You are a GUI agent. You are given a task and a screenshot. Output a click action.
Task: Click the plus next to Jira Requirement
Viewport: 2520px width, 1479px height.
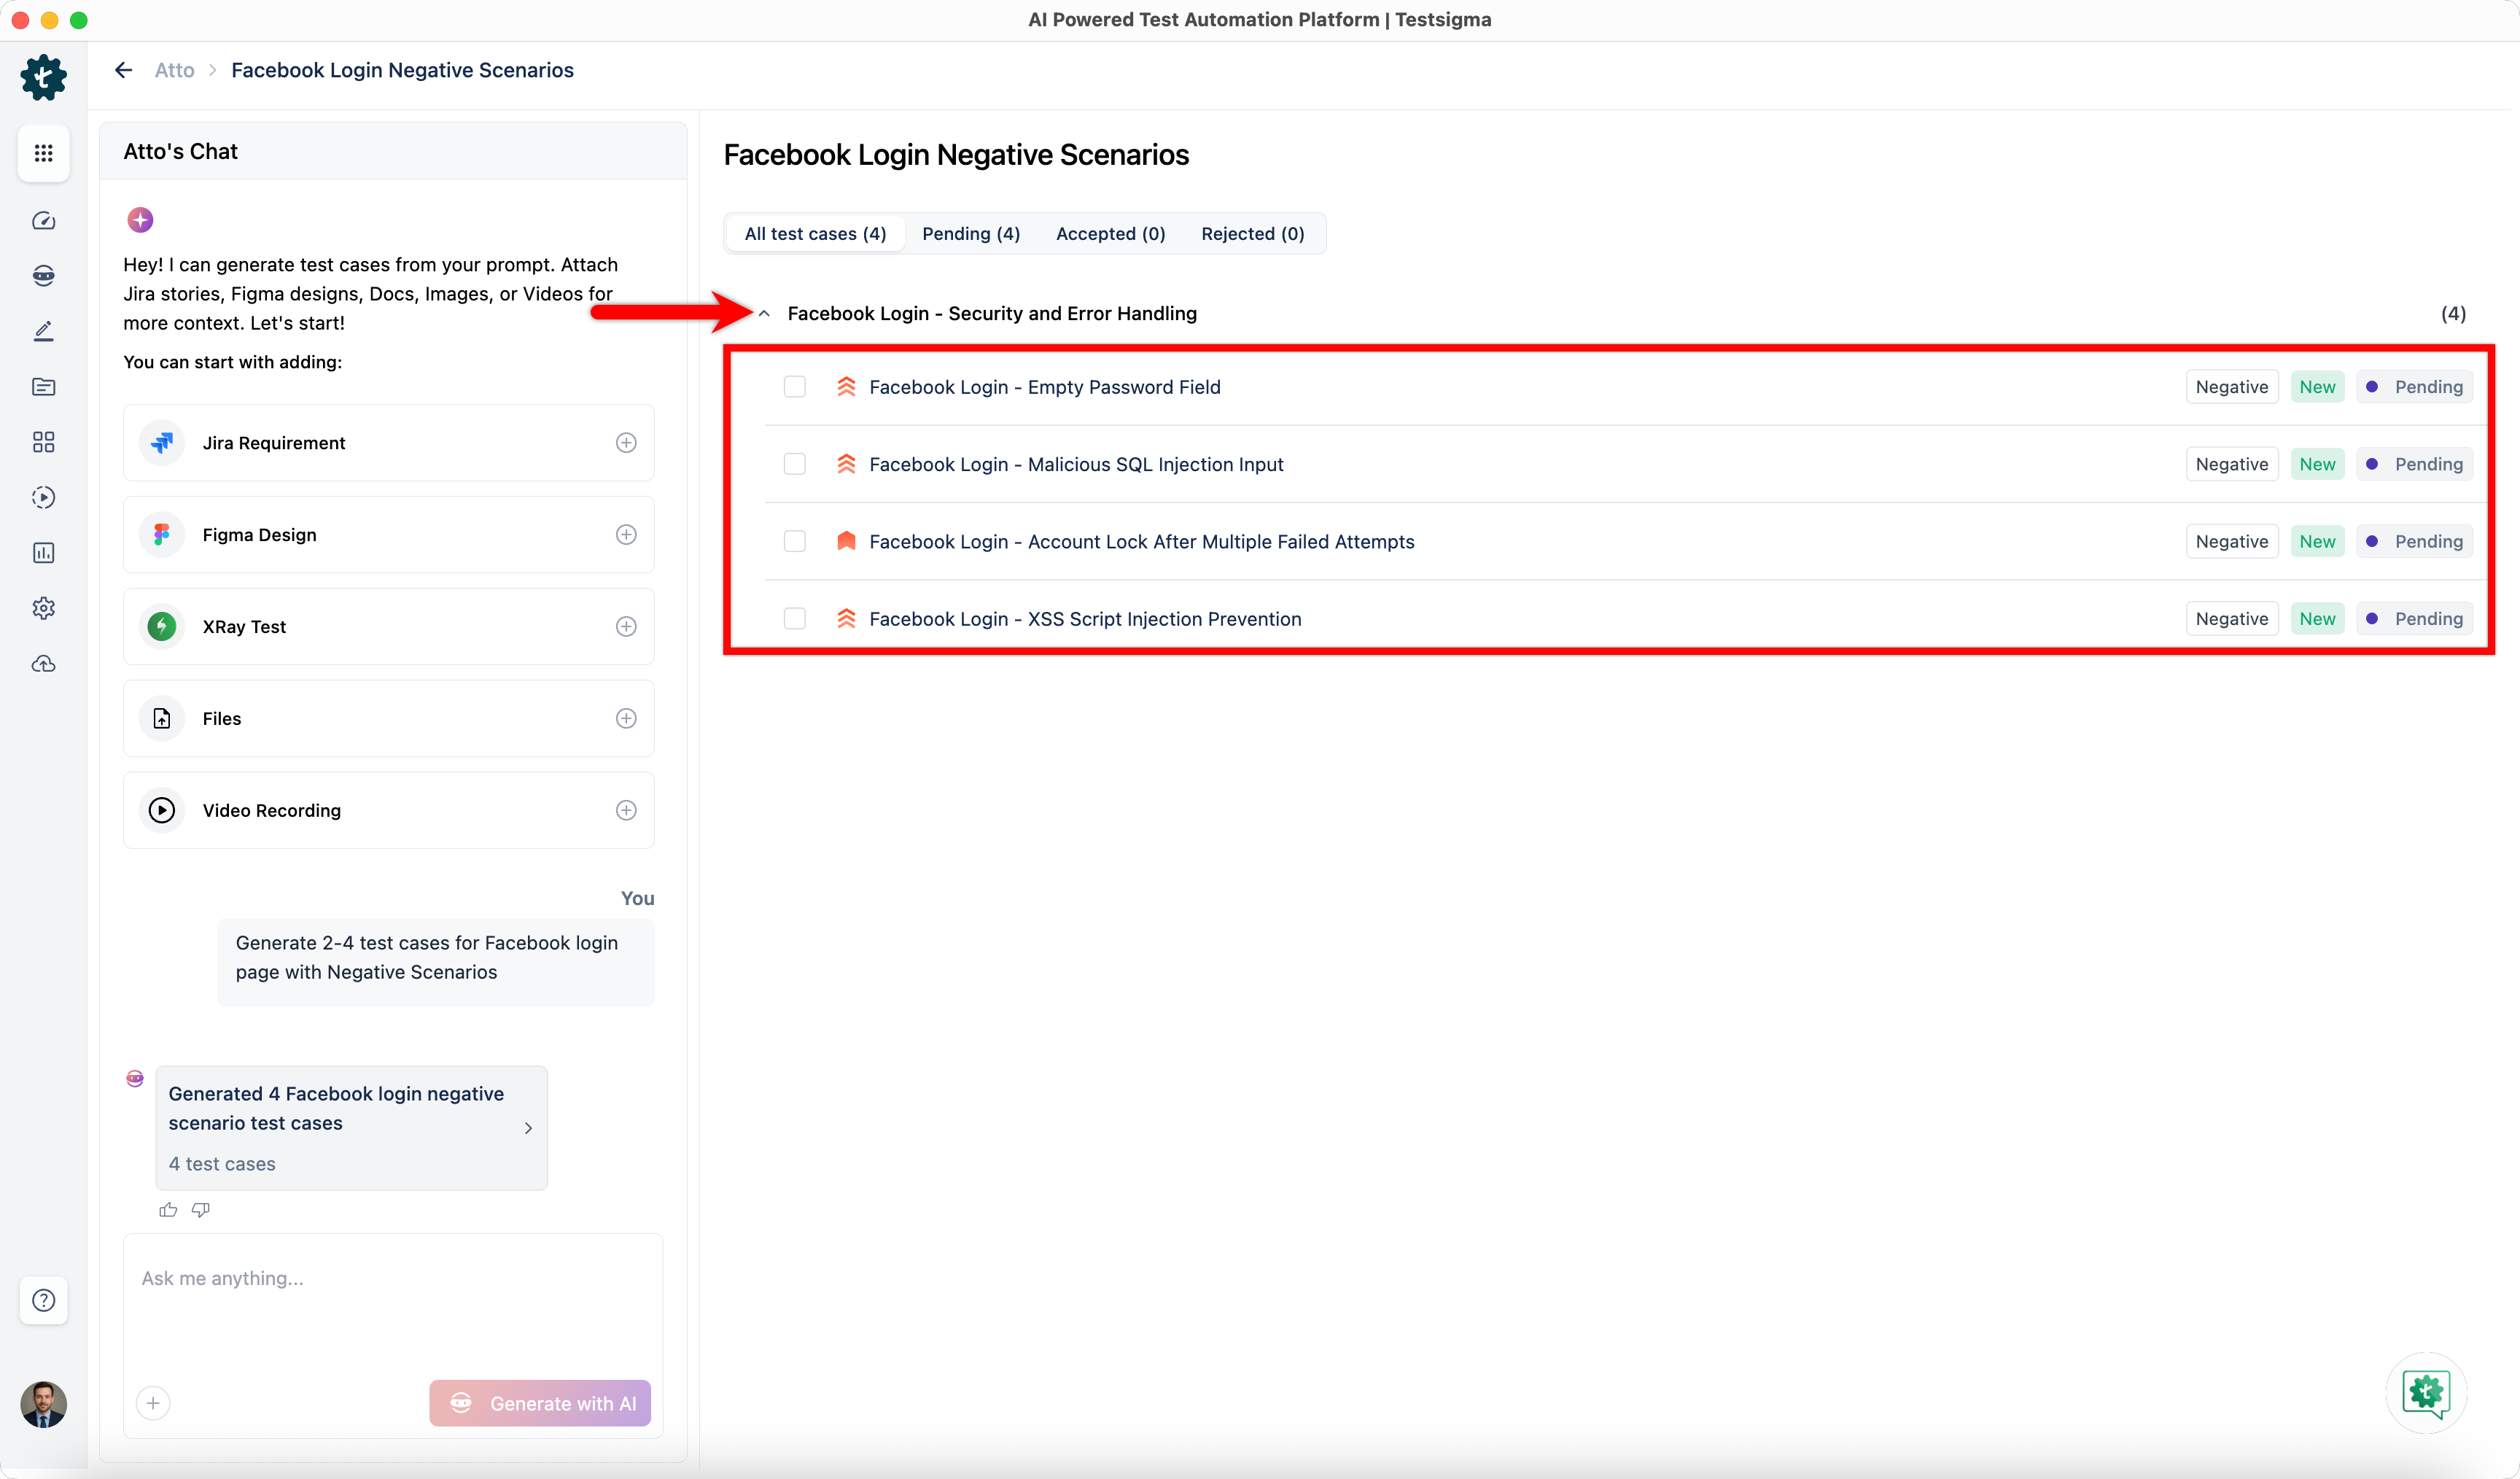point(626,443)
